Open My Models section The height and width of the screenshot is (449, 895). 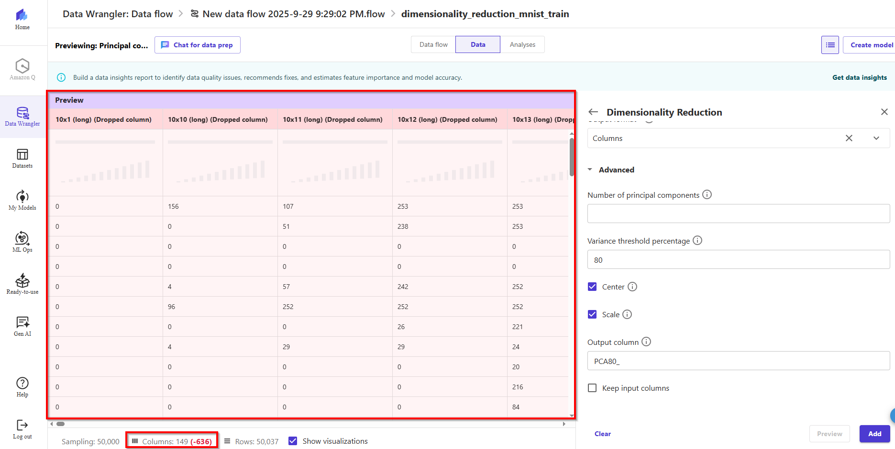22,200
